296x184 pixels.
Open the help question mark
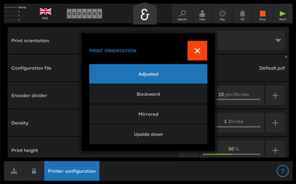click(282, 171)
